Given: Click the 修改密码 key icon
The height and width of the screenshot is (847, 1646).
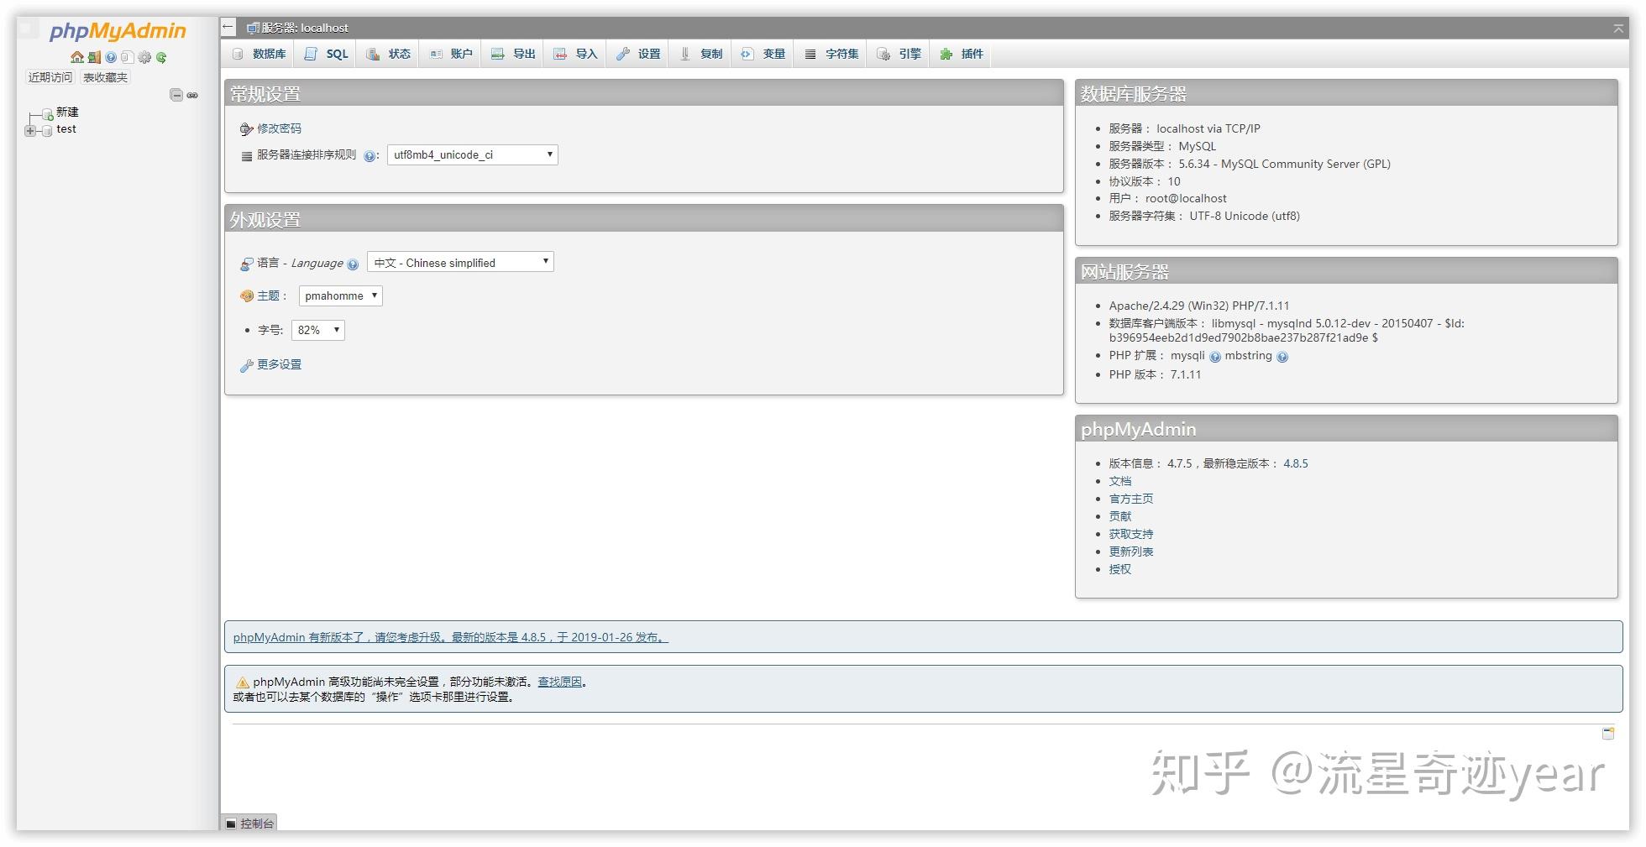Looking at the screenshot, I should coord(244,128).
